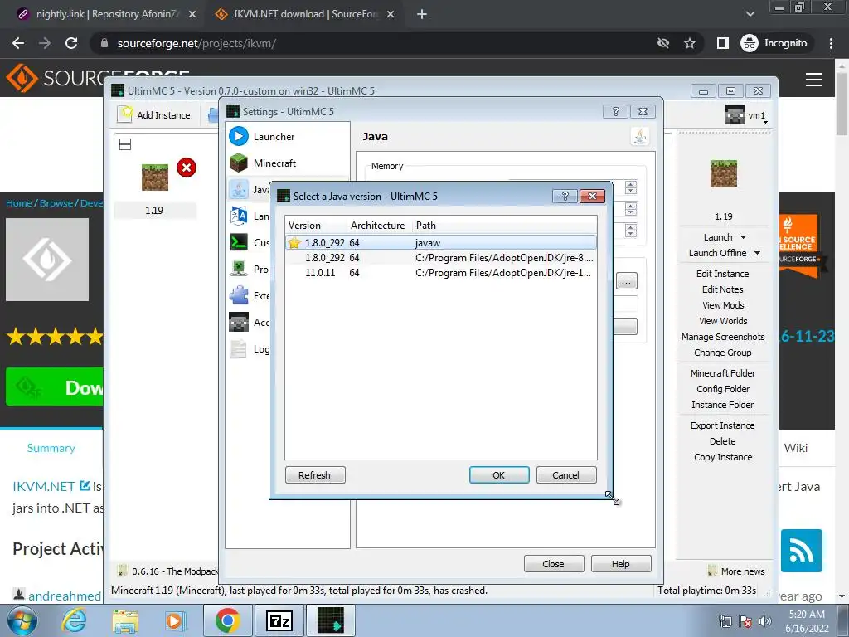Open Internet Explorer from taskbar

click(74, 620)
